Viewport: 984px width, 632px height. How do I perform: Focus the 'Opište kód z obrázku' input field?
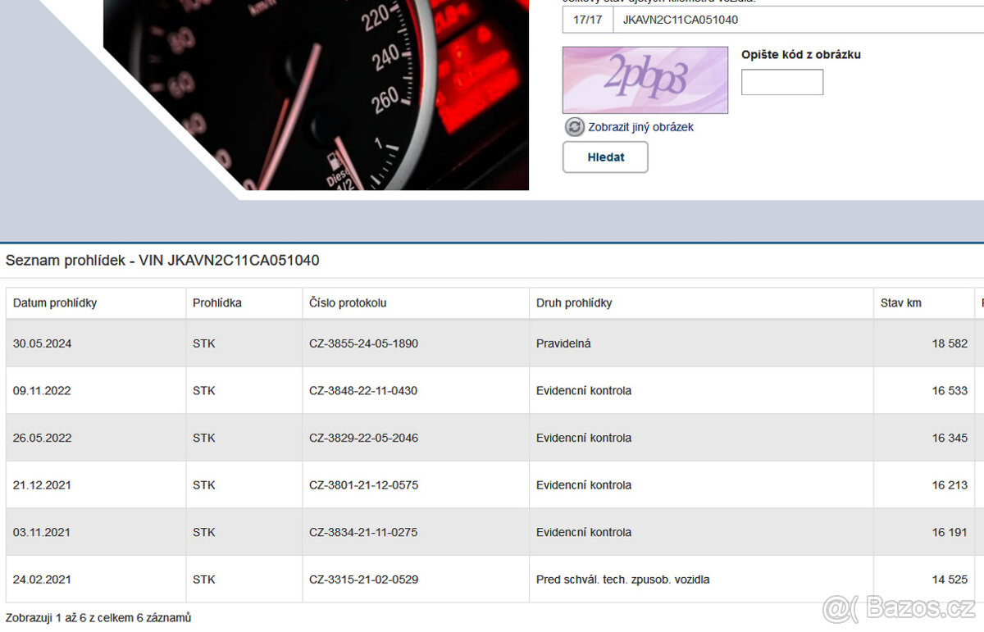[x=781, y=82]
